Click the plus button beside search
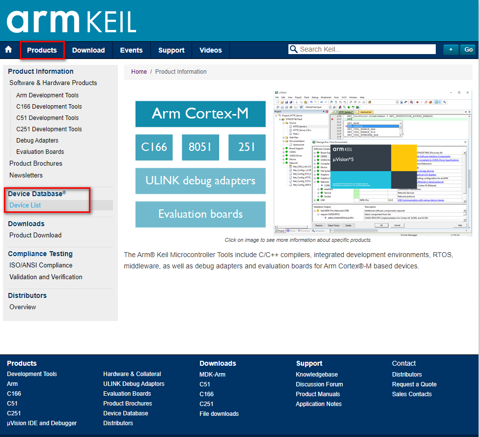The image size is (480, 437). pos(451,50)
